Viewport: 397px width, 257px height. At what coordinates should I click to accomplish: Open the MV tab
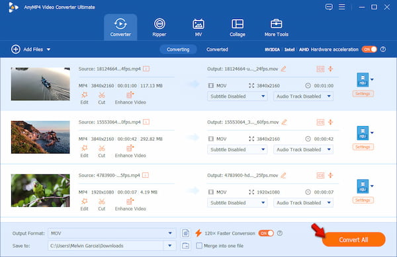point(198,27)
